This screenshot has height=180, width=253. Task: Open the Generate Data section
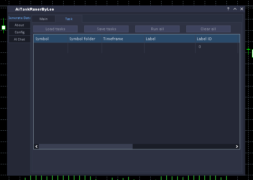pos(19,18)
